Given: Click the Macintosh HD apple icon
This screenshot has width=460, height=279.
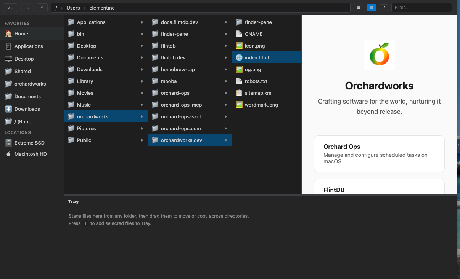Looking at the screenshot, I should [8, 154].
